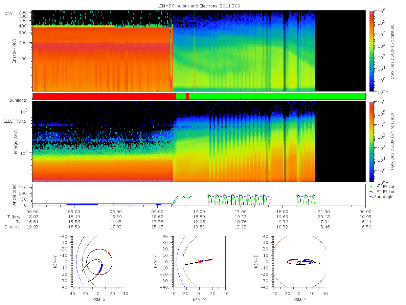The height and width of the screenshot is (305, 406).
Task: Click the "400." ion energy tick
Action: 23,26
